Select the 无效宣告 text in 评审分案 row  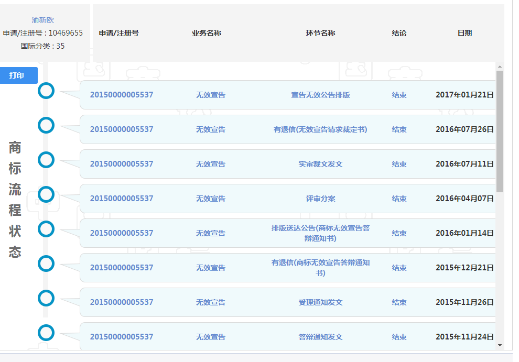point(211,199)
